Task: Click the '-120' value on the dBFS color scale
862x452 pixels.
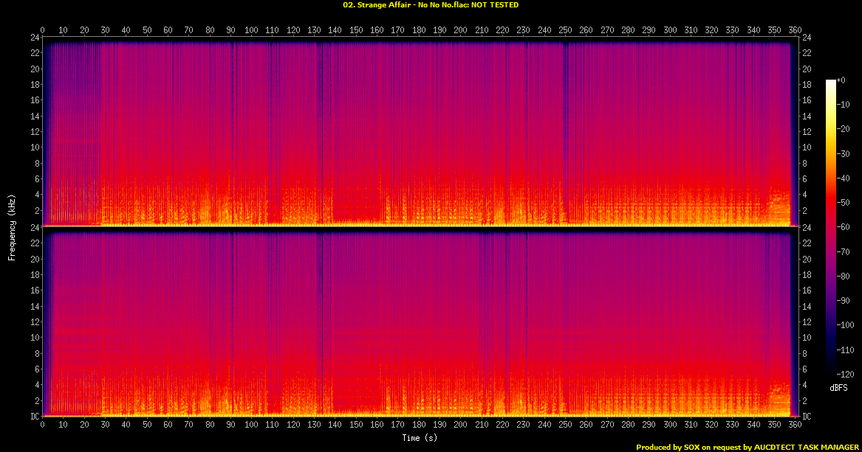Action: click(x=846, y=374)
